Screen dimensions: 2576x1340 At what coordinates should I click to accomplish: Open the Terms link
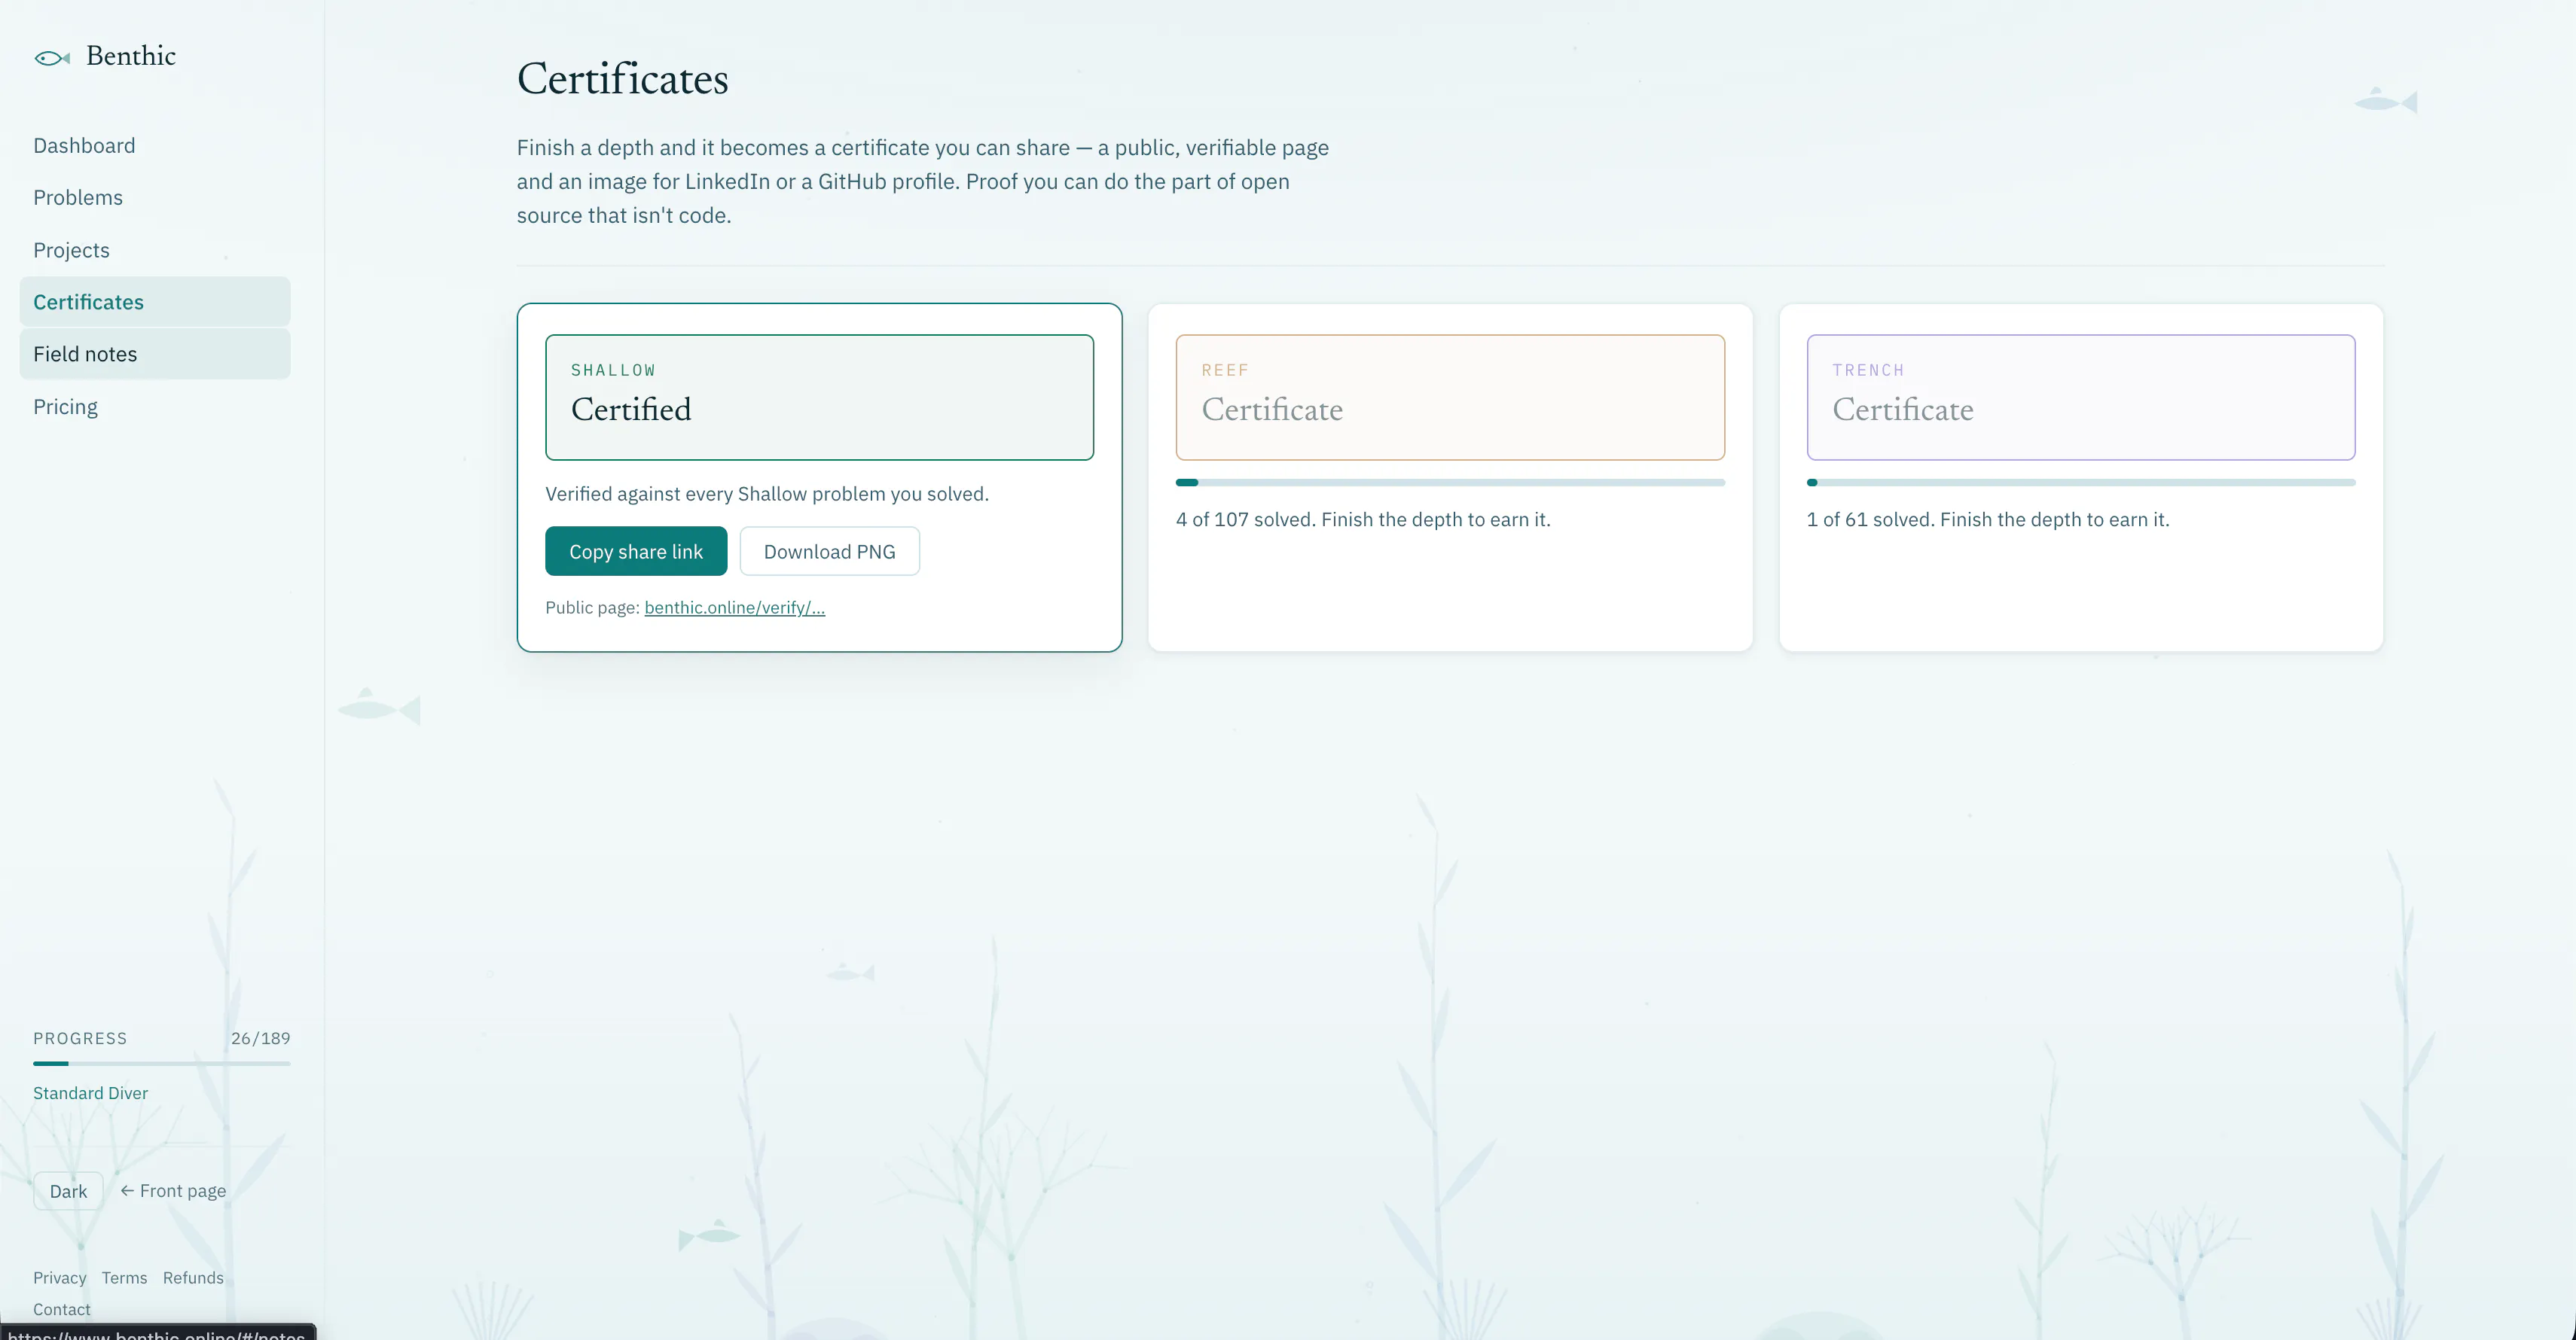tap(124, 1278)
